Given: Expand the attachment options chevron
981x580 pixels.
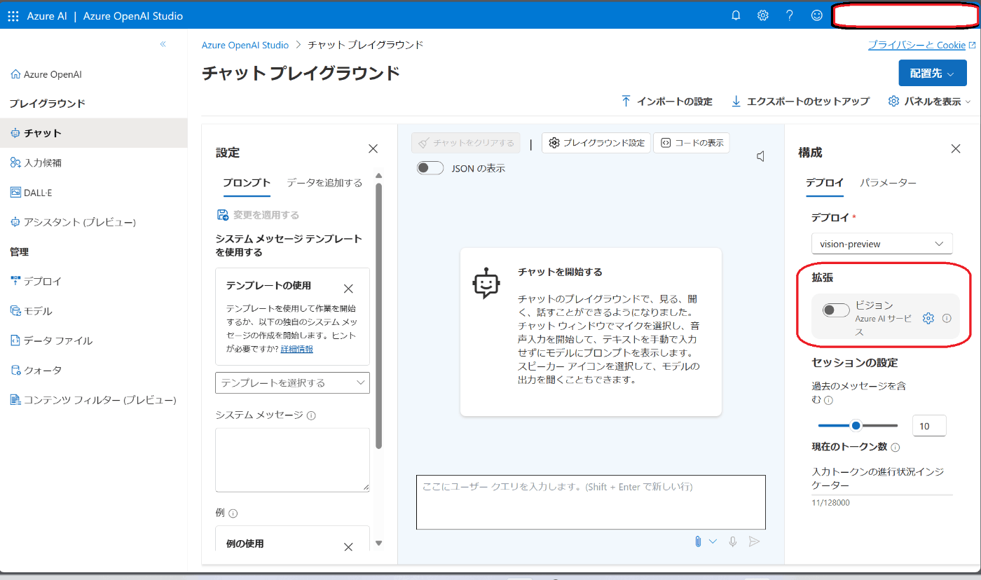Looking at the screenshot, I should coord(713,541).
